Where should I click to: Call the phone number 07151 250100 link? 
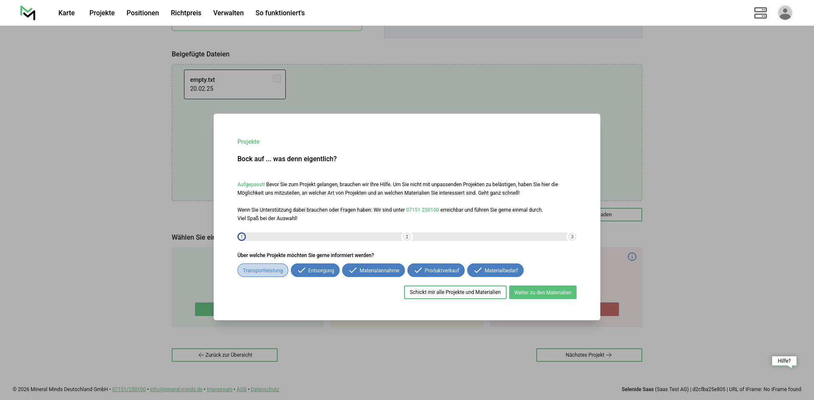422,210
